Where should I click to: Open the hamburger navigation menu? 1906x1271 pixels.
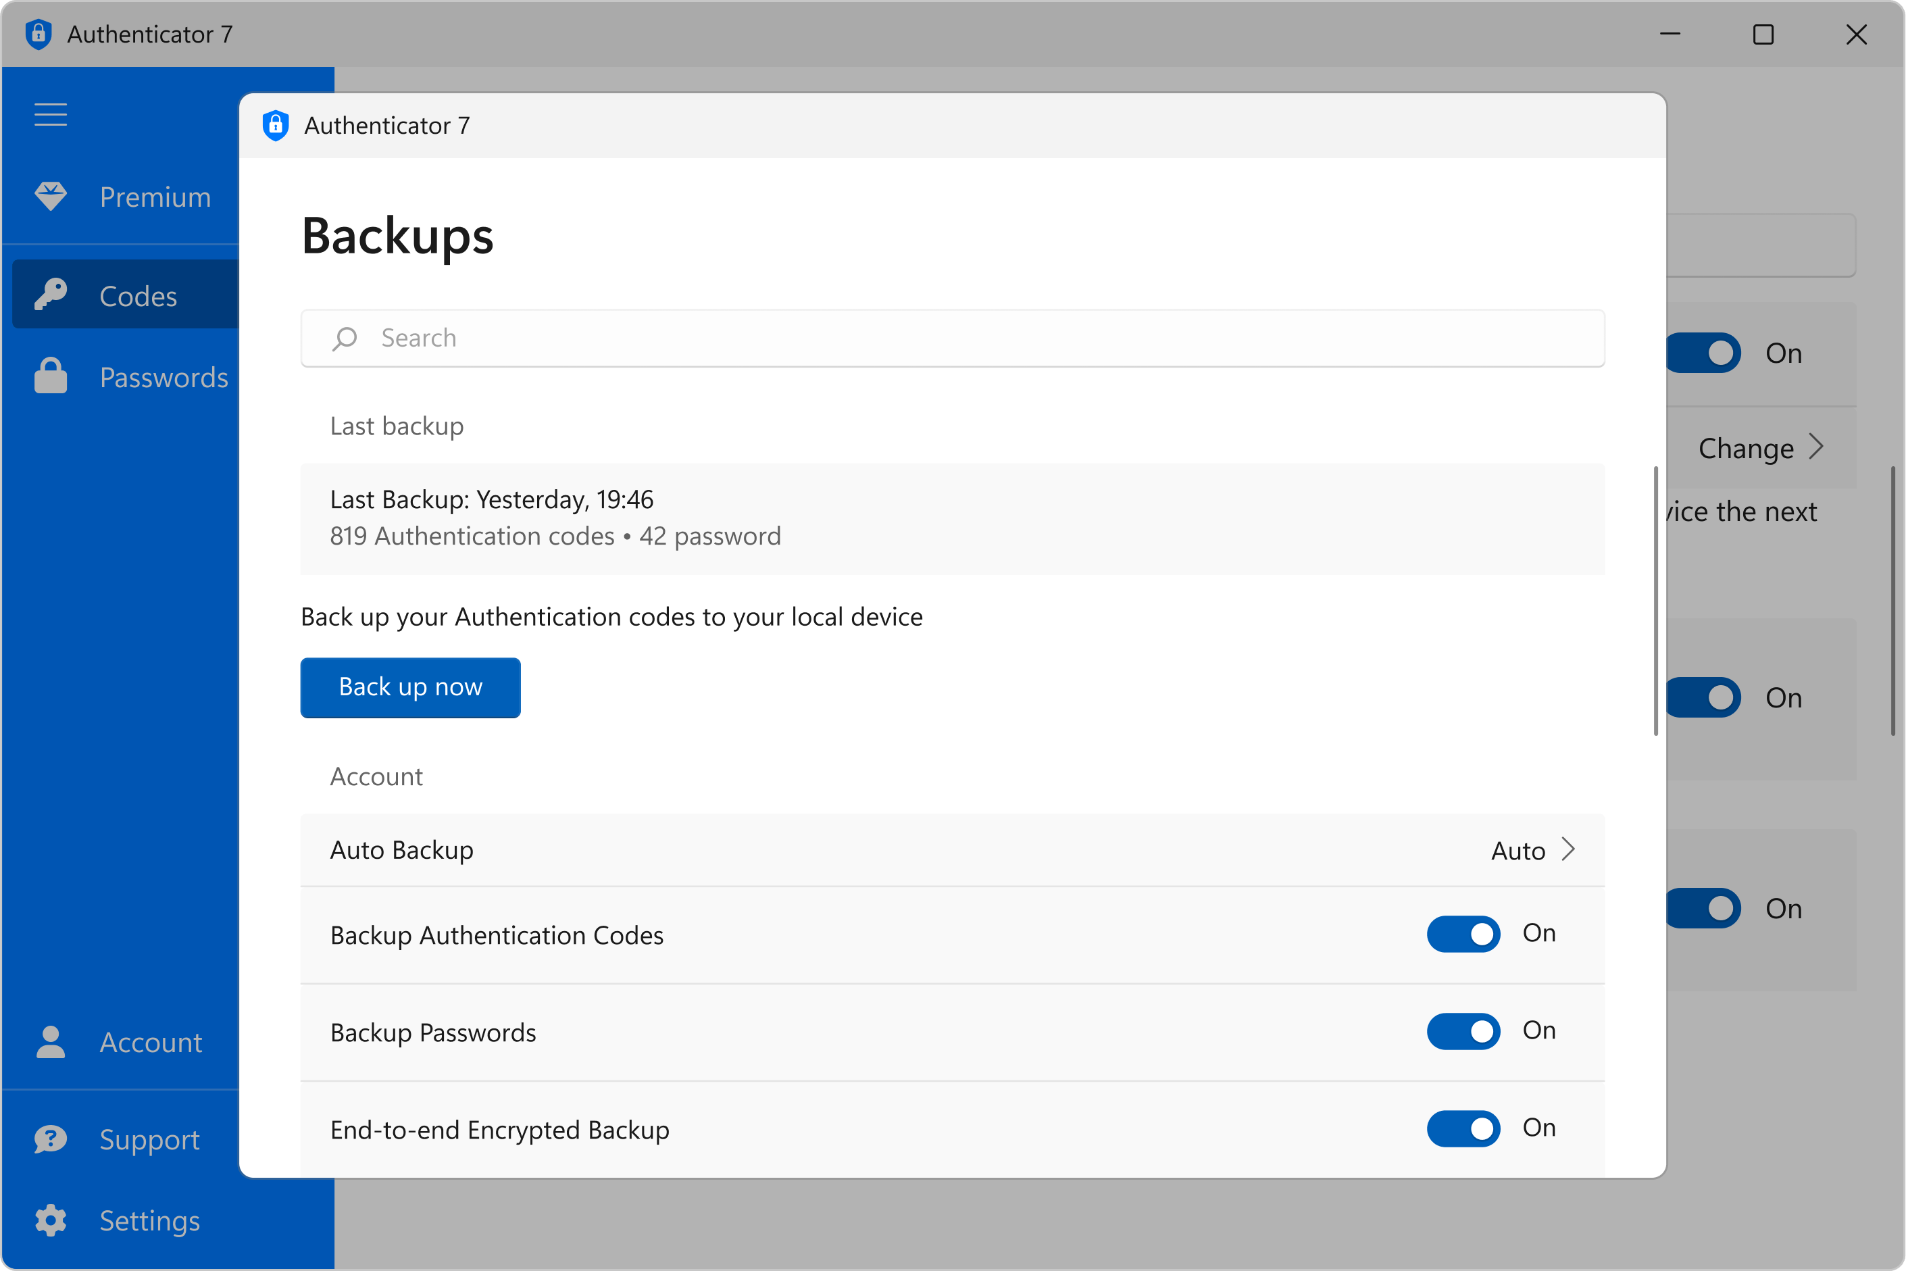point(50,114)
